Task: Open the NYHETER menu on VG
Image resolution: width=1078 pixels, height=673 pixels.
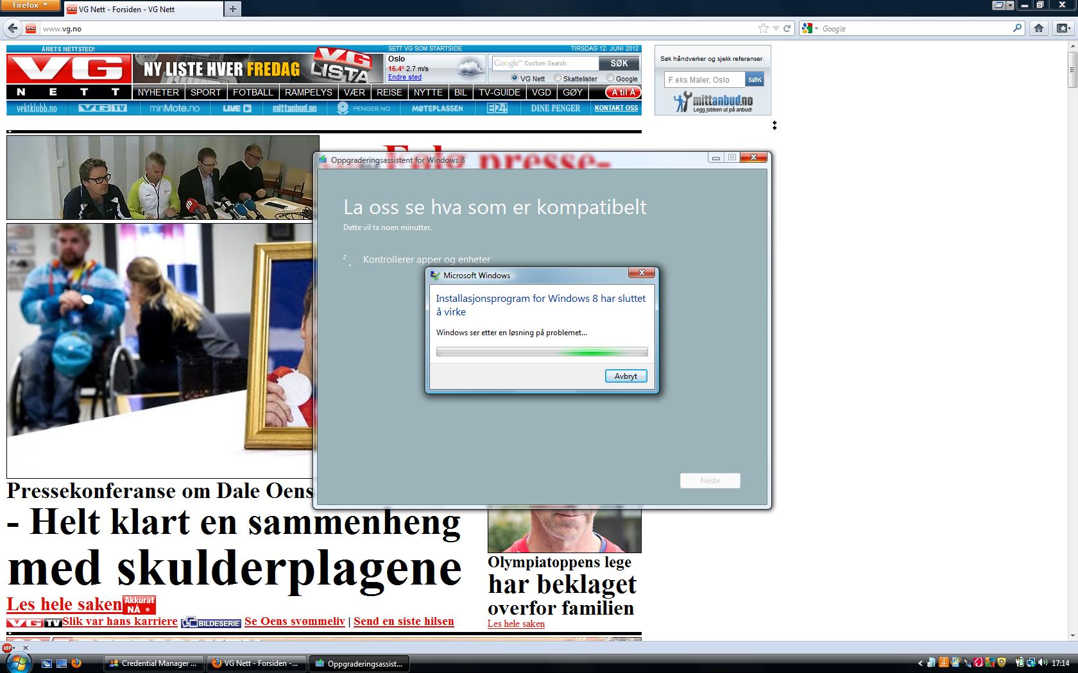Action: tap(158, 92)
